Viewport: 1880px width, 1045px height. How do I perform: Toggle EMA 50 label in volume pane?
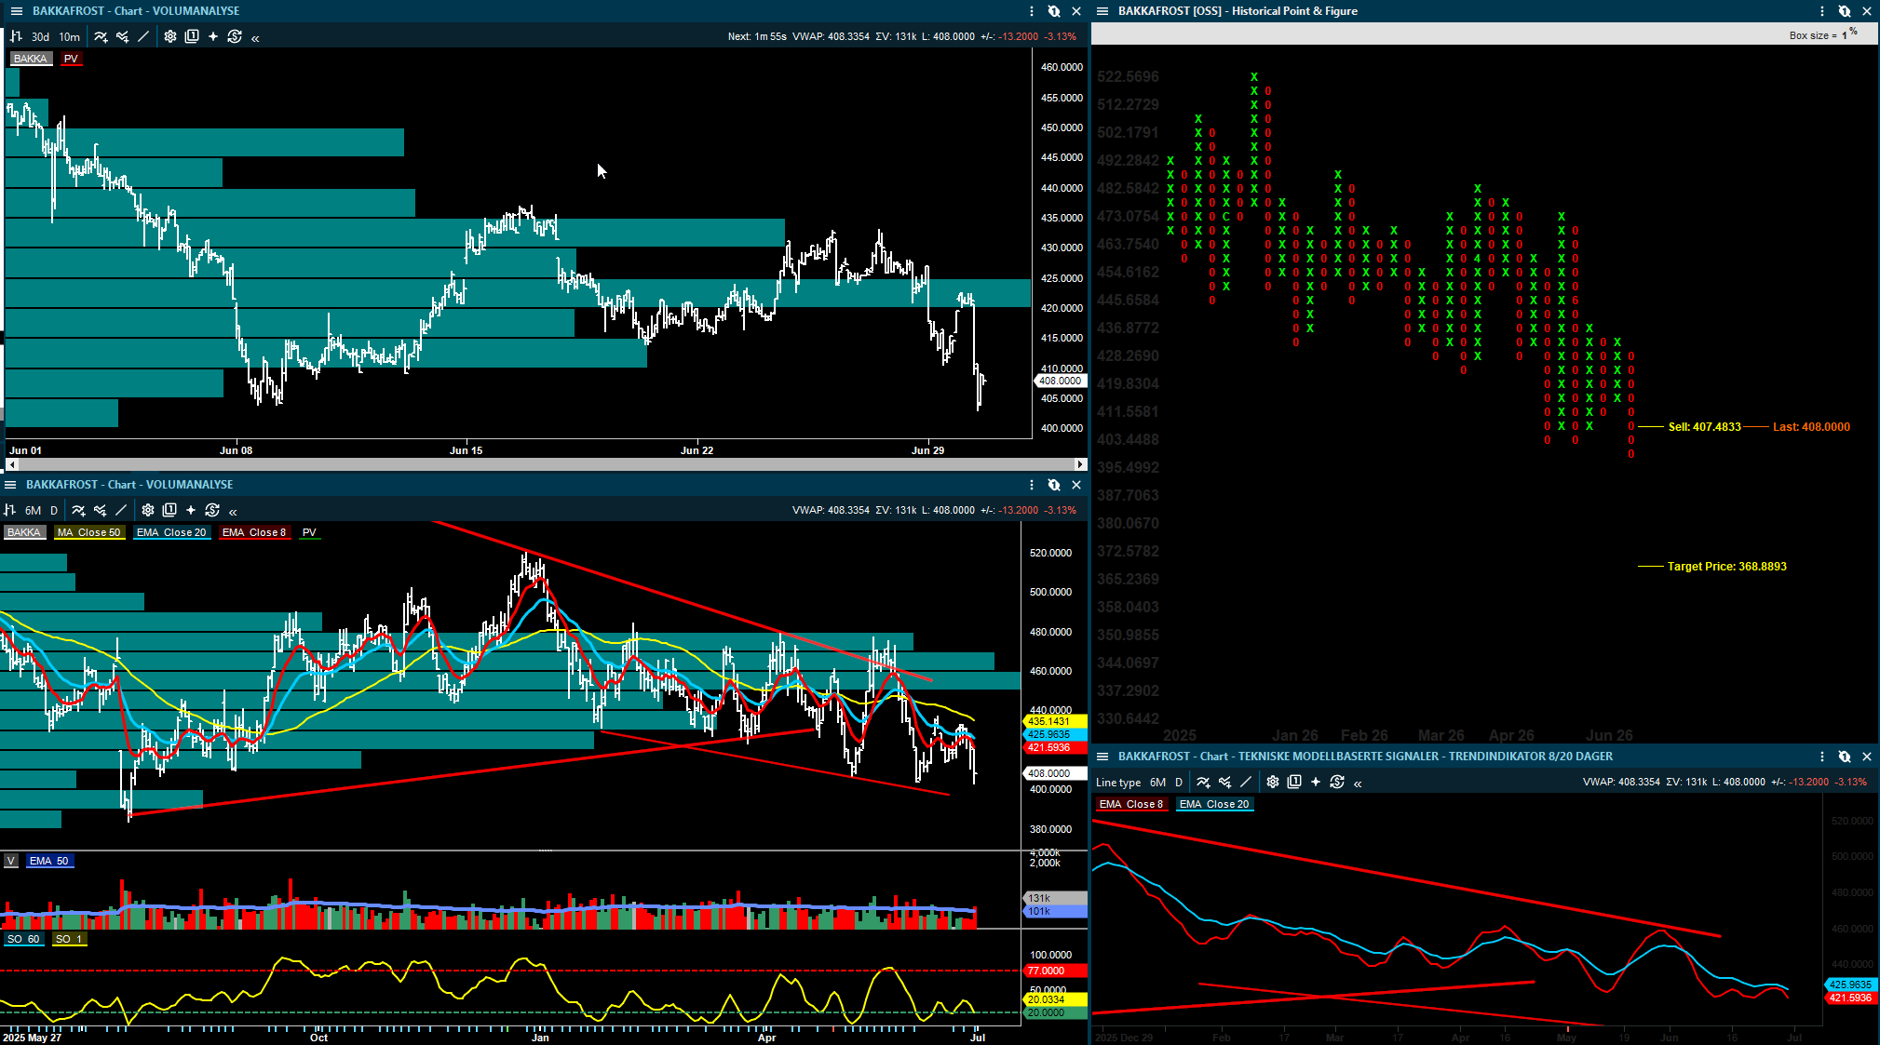pyautogui.click(x=49, y=861)
